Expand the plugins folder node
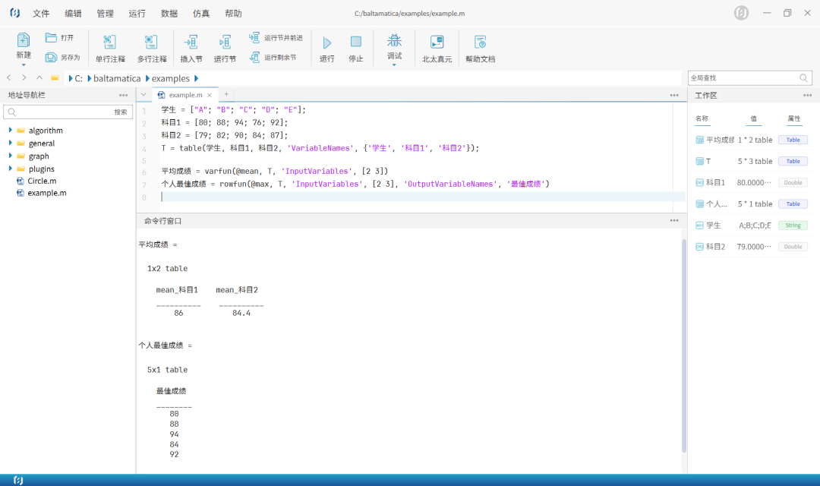 tap(11, 169)
